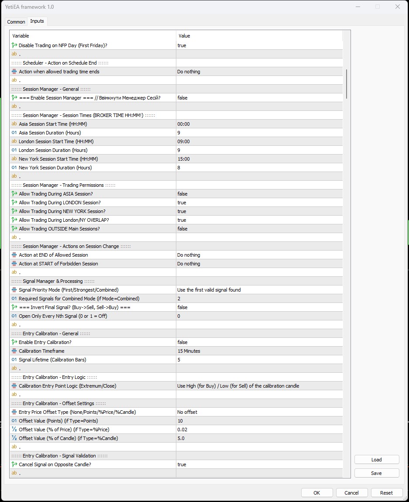This screenshot has width=409, height=502.
Task: Select the Inputs tab
Action: (x=37, y=21)
